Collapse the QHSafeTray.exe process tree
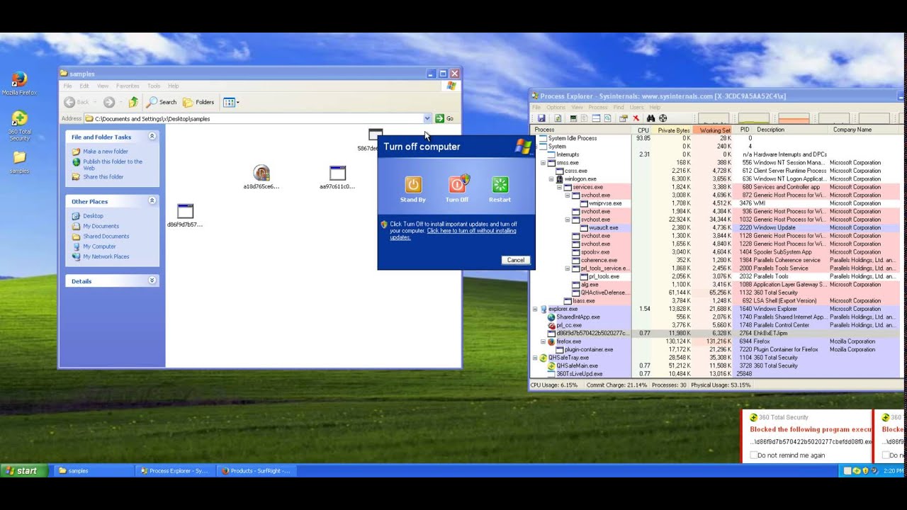The width and height of the screenshot is (907, 510). [x=536, y=358]
